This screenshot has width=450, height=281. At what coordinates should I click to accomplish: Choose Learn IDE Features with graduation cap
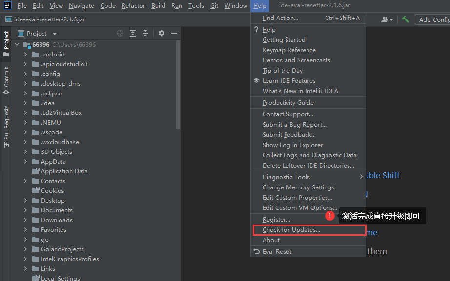(308, 81)
